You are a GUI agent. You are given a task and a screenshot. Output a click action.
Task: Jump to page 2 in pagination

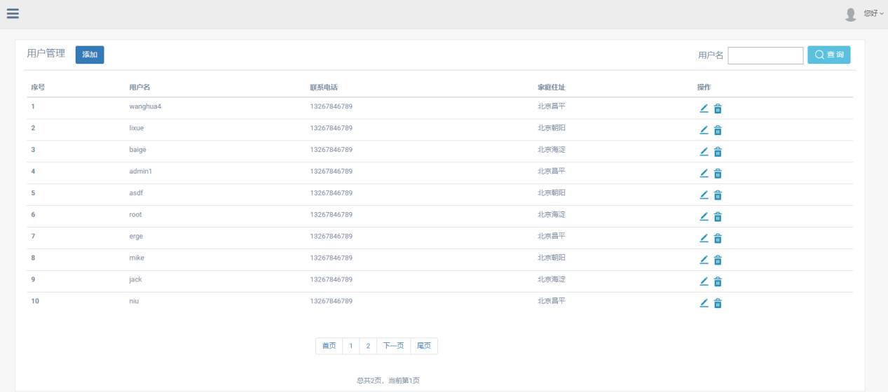coord(368,346)
